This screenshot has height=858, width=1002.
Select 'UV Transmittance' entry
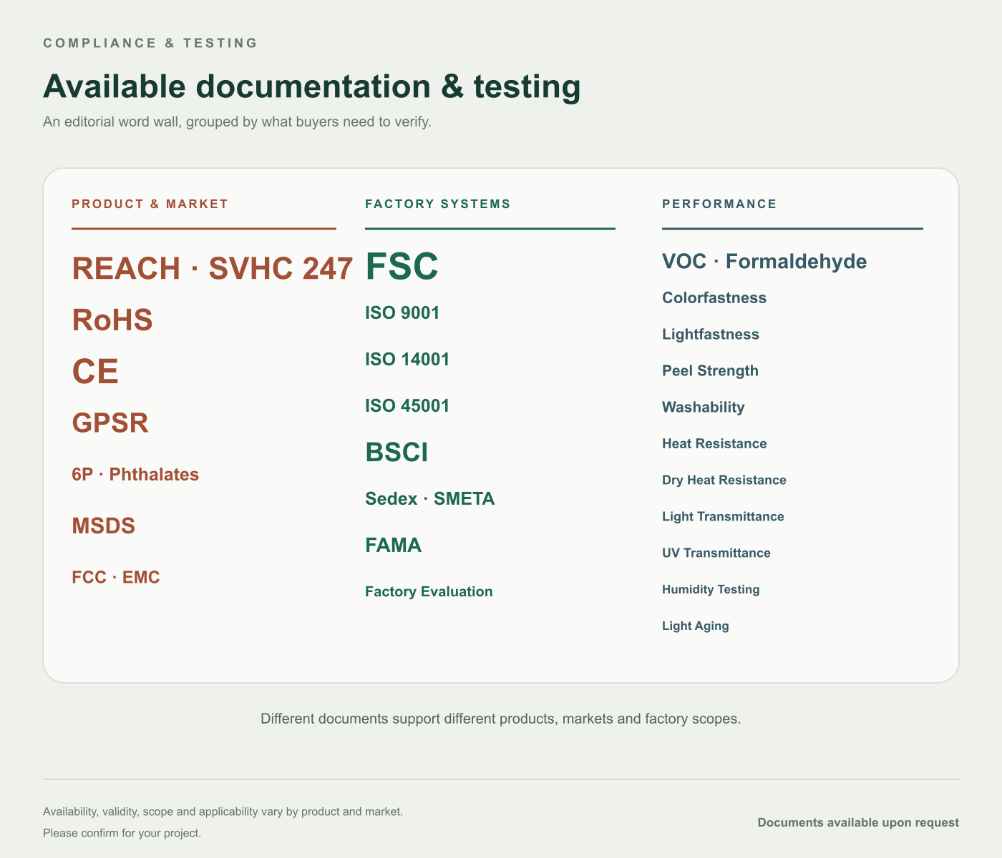716,553
